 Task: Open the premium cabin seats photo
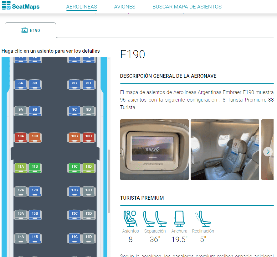click(225, 149)
